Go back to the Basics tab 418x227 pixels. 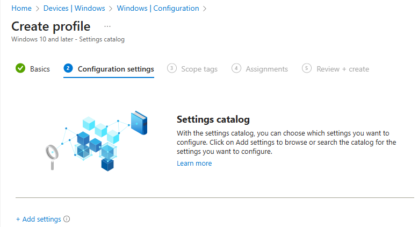point(40,69)
